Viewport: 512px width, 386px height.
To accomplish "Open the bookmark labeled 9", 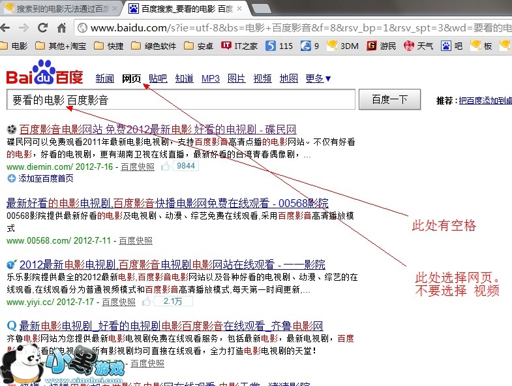I will pyautogui.click(x=310, y=46).
